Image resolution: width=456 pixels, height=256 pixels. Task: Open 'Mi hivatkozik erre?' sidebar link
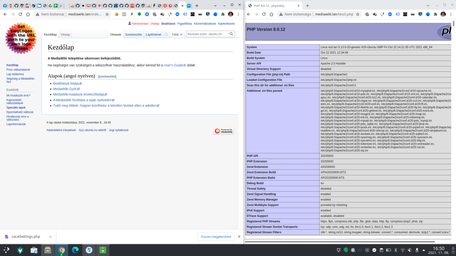click(18, 95)
